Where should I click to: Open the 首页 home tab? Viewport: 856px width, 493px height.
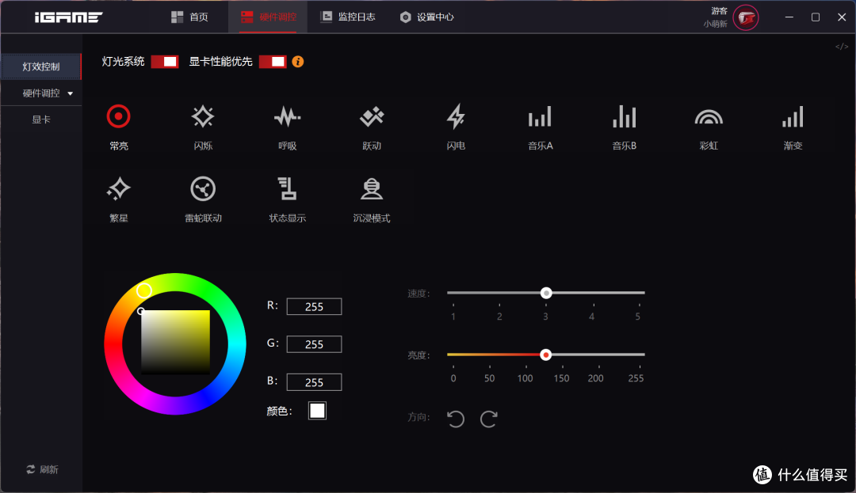coord(190,17)
